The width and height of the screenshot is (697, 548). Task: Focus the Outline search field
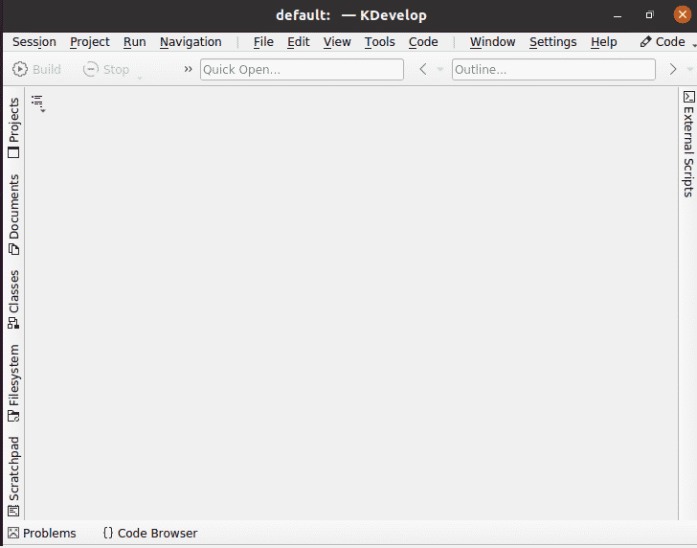pos(553,69)
